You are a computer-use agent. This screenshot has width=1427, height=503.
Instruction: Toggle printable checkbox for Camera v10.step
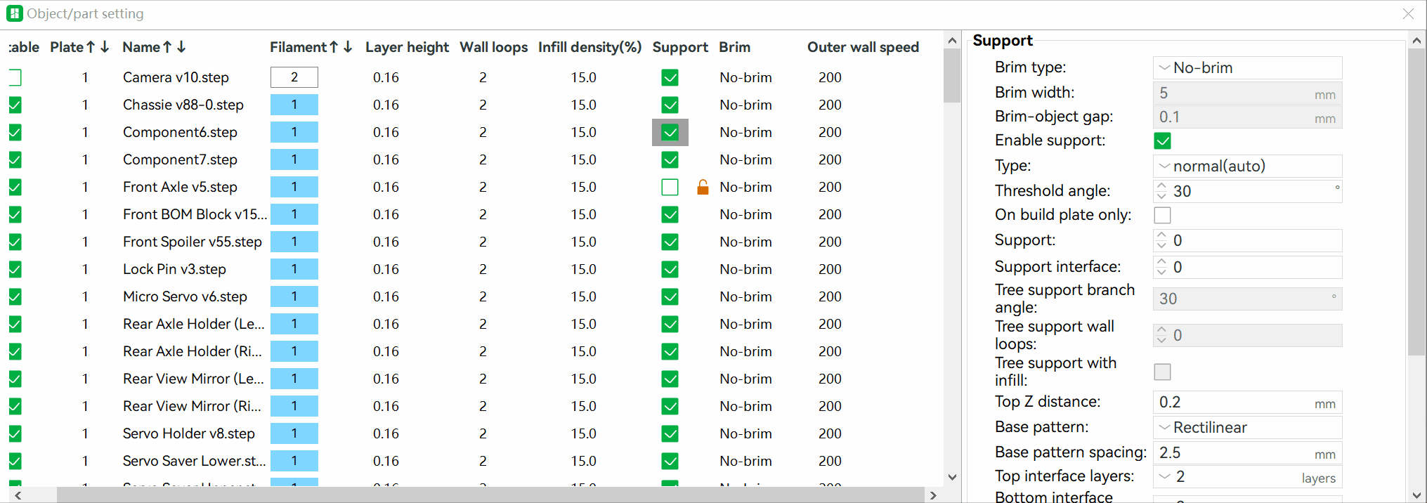15,77
